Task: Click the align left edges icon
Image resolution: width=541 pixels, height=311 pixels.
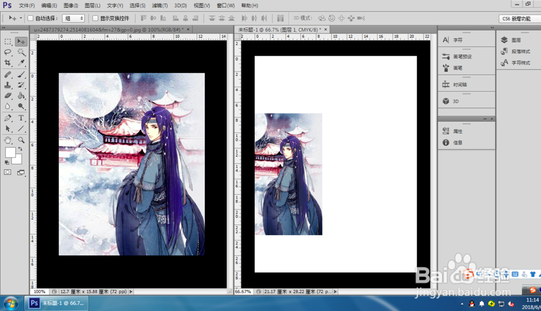Action: pos(176,18)
